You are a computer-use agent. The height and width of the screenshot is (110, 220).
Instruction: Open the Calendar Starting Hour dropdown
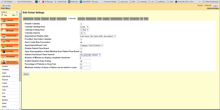[x=84, y=27]
